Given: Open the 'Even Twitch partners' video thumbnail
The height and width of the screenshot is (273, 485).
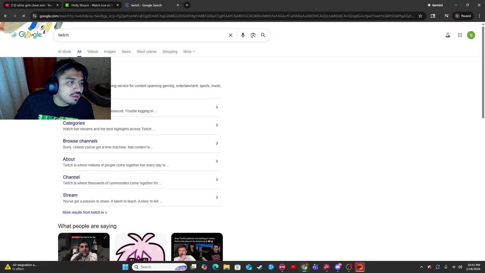Looking at the screenshot, I should click(x=197, y=247).
